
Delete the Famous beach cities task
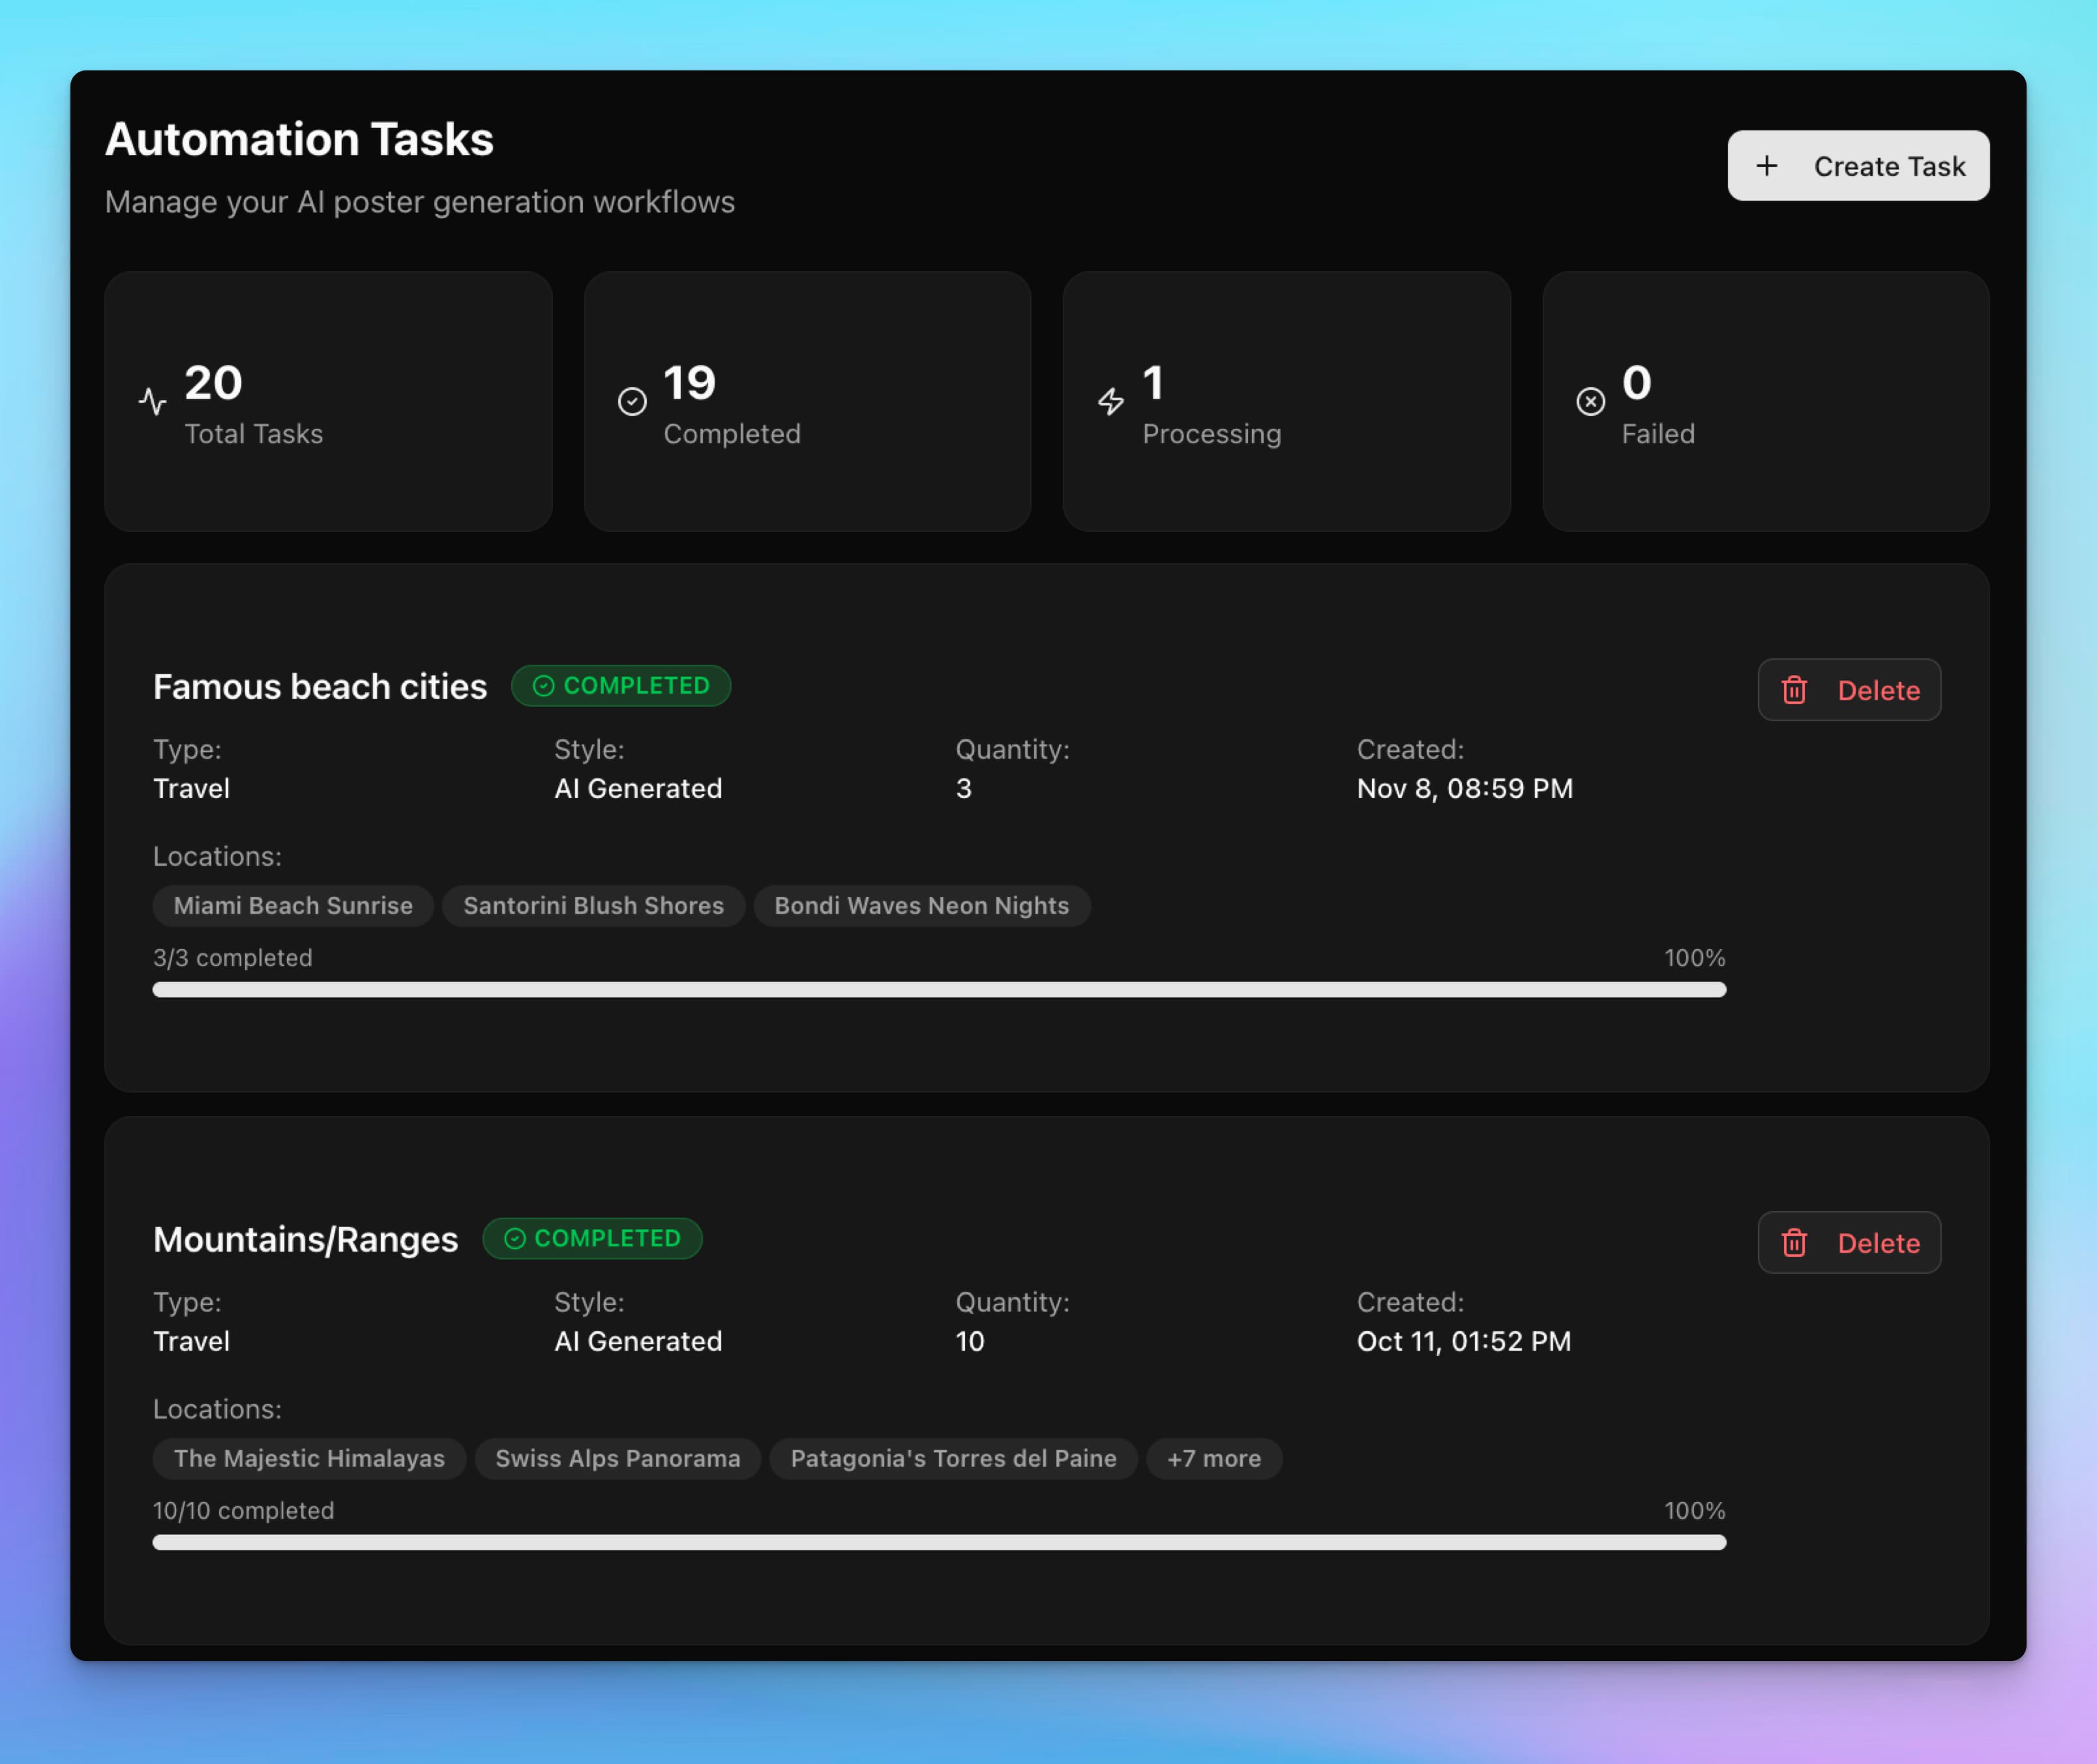tap(1848, 690)
